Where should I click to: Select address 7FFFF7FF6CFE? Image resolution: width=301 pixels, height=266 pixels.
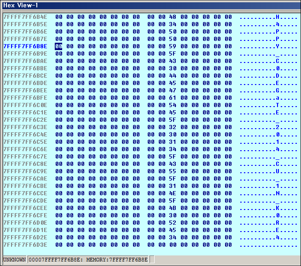[x=25, y=215]
